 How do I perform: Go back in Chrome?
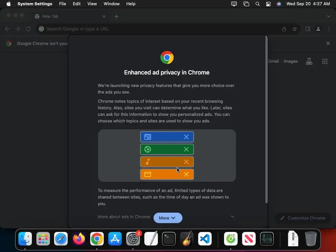pyautogui.click(x=7, y=29)
